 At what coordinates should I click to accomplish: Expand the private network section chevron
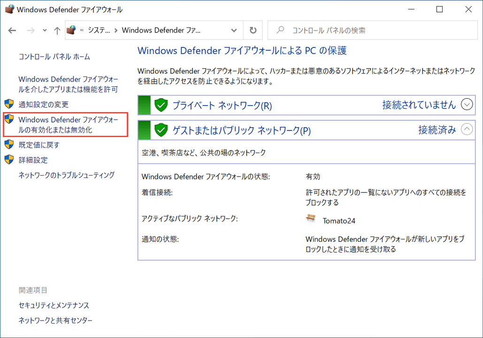click(467, 104)
